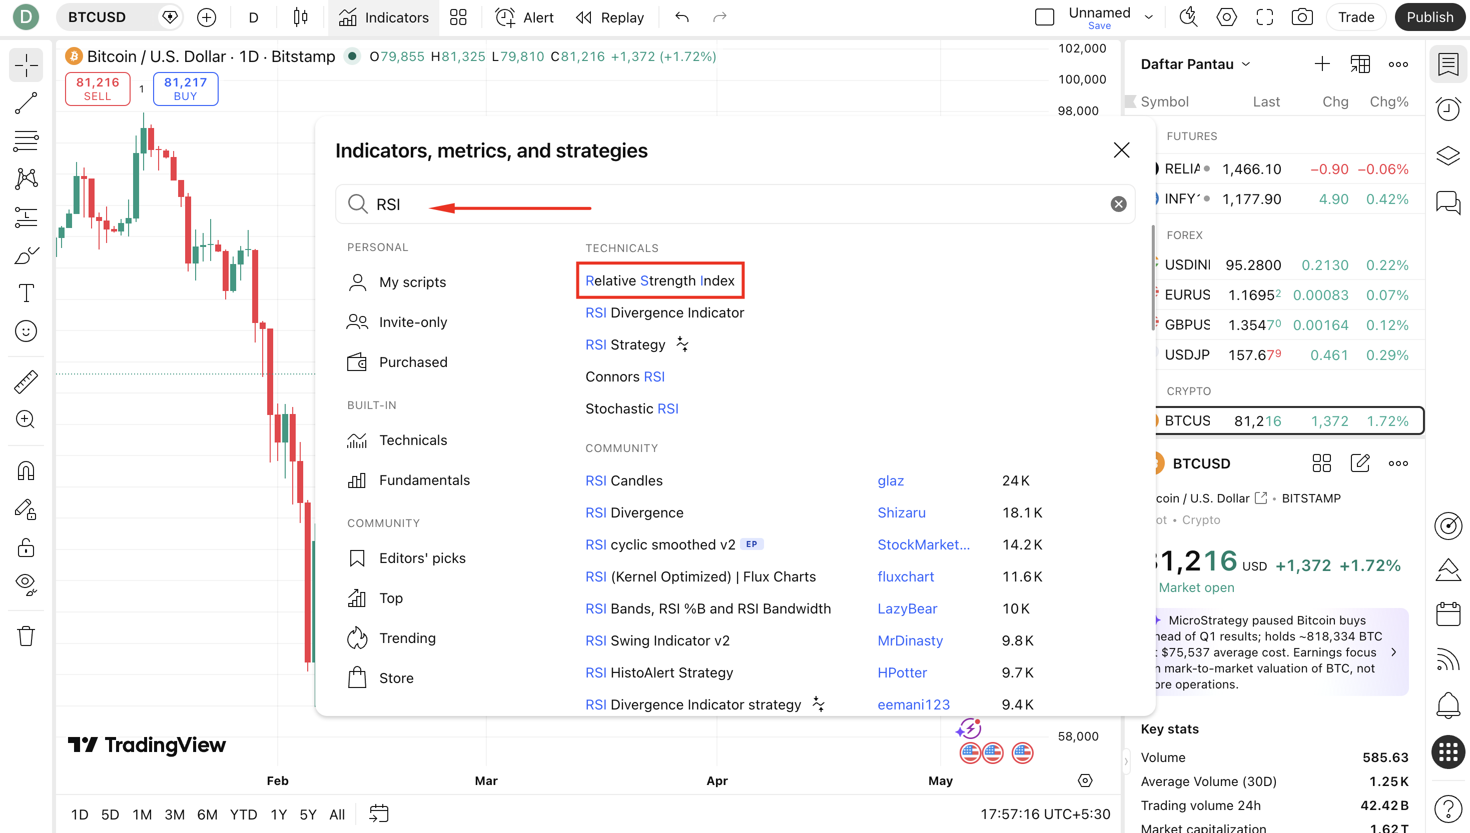Viewport: 1470px width, 833px height.
Task: Open watchlist more options three dots
Action: pos(1398,64)
